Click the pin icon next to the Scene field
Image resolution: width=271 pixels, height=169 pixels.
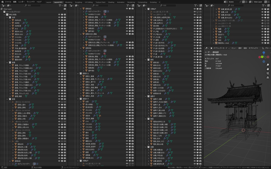240,2
